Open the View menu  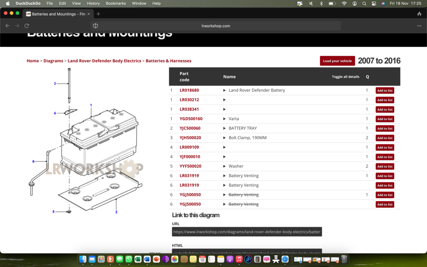[x=76, y=4]
